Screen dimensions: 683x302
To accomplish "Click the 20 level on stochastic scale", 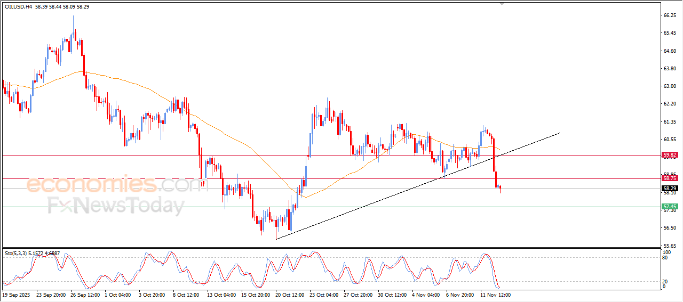I will tap(665, 281).
